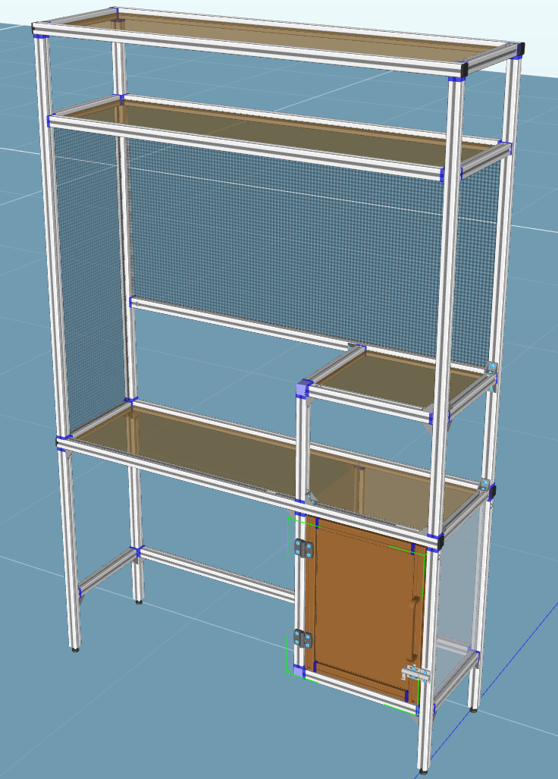The height and width of the screenshot is (779, 558).
Task: Click the blue corner connector on small shelf
Action: pyautogui.click(x=304, y=389)
